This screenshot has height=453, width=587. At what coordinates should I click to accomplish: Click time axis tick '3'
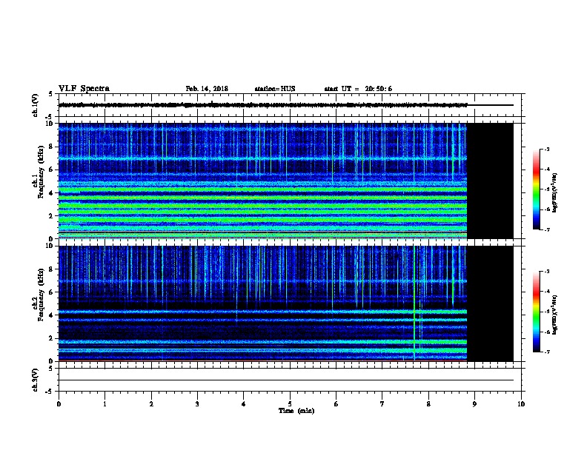click(197, 403)
